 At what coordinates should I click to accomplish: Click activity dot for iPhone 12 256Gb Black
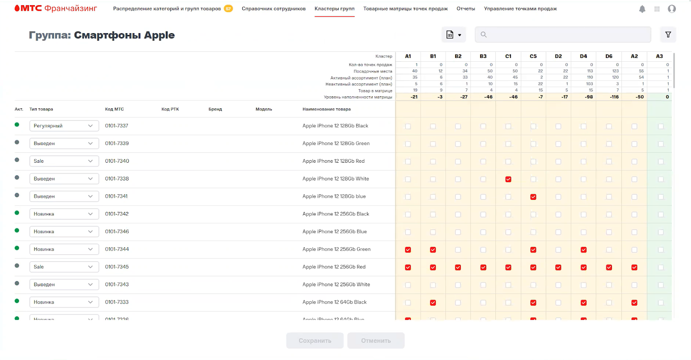[x=17, y=213]
